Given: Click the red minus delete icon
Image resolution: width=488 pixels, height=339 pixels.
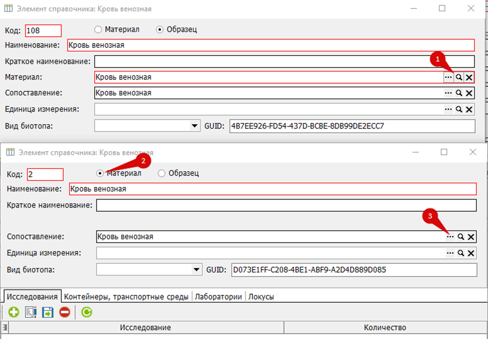Looking at the screenshot, I should point(65,312).
